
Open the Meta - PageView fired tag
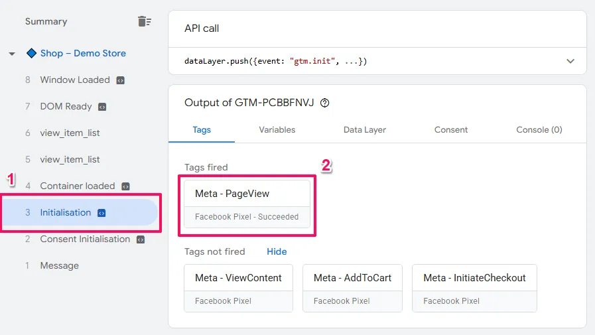tap(247, 204)
